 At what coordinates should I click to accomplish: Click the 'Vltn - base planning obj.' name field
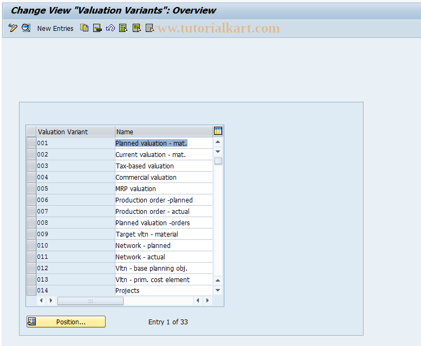click(164, 268)
